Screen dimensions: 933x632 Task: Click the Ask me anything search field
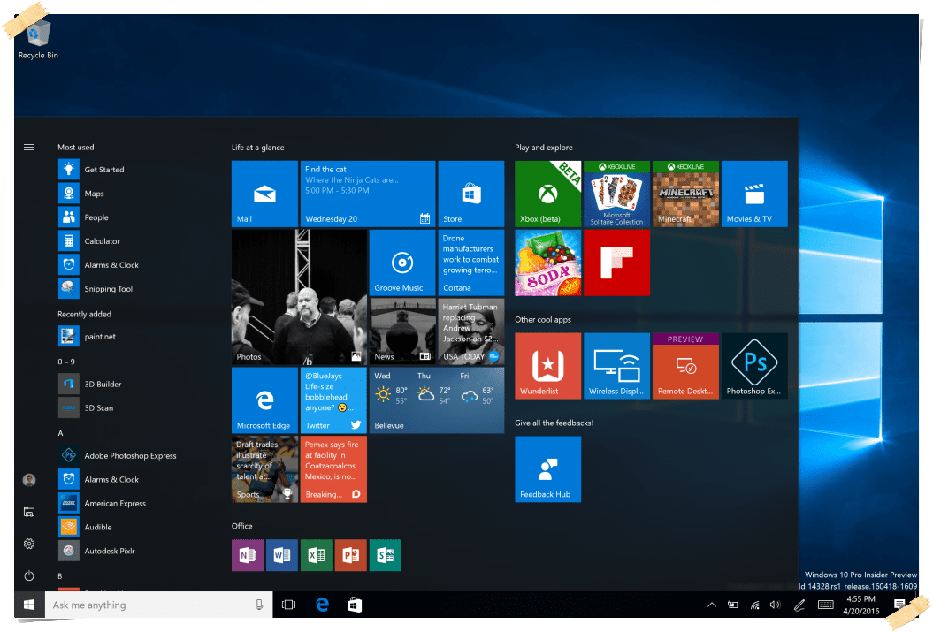159,605
